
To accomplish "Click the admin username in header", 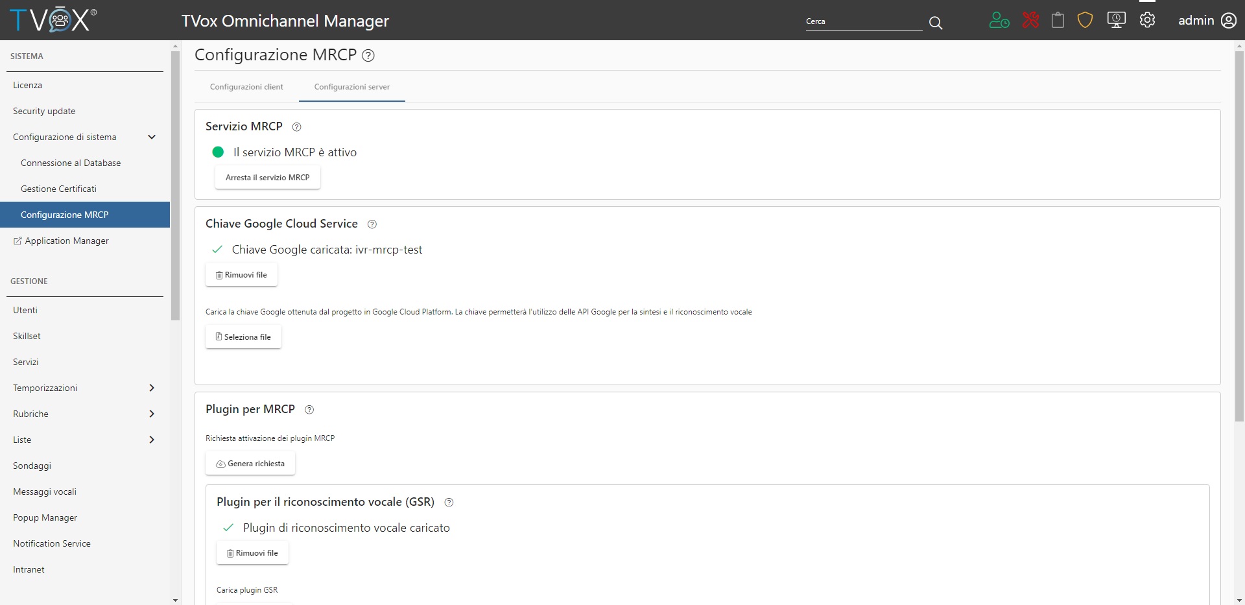I will (x=1196, y=21).
